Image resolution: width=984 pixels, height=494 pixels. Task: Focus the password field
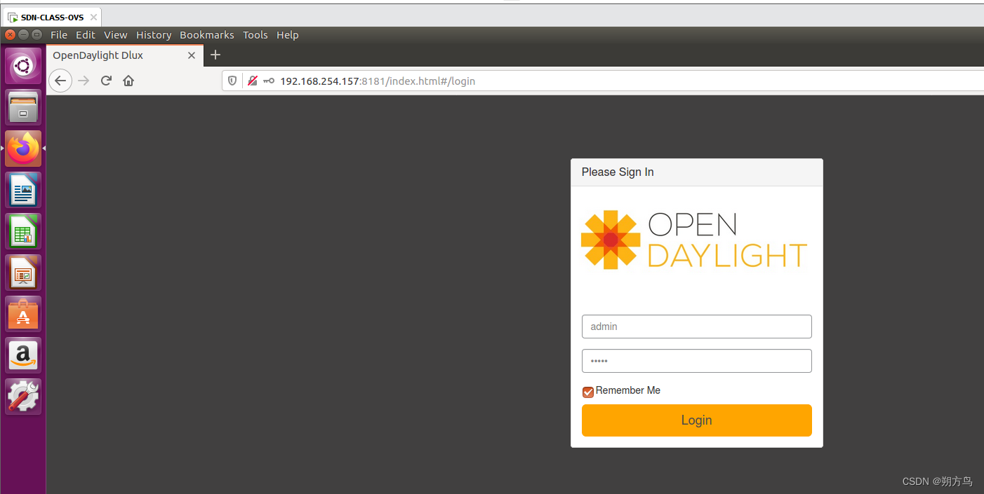tap(697, 361)
